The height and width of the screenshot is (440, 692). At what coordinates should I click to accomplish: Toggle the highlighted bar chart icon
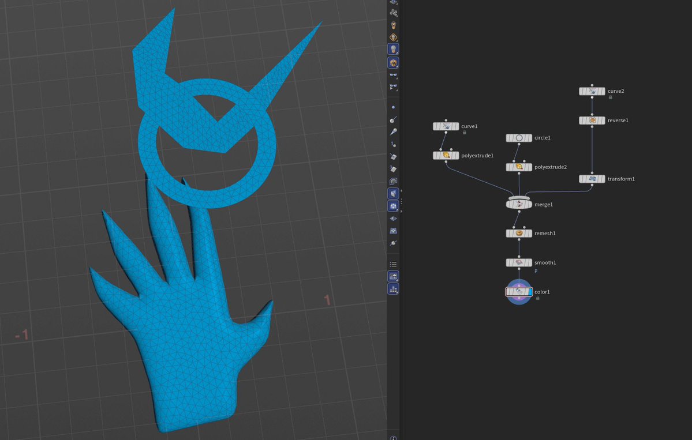point(393,289)
